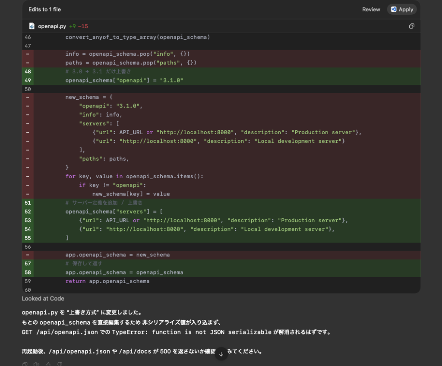Click the comment on added line 51
The height and width of the screenshot is (366, 442).
[104, 203]
